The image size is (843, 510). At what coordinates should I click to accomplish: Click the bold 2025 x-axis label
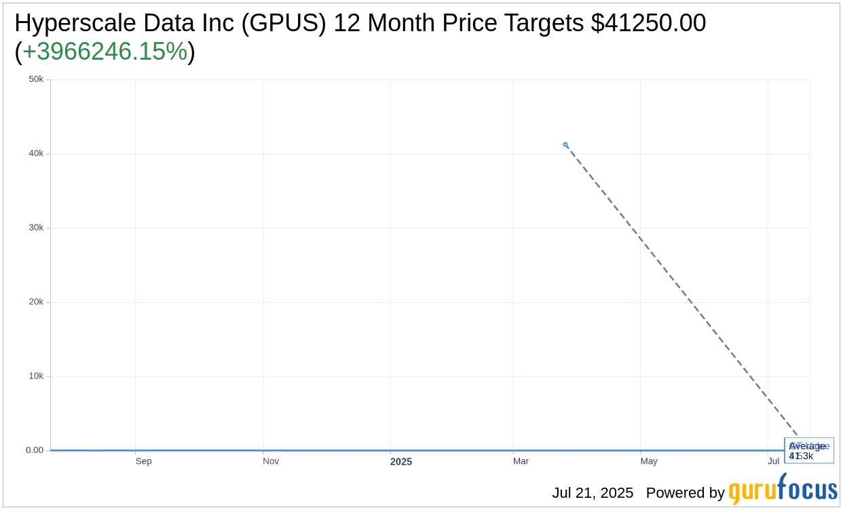(401, 462)
